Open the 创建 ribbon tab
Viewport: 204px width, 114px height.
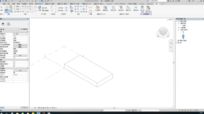coord(4,4)
